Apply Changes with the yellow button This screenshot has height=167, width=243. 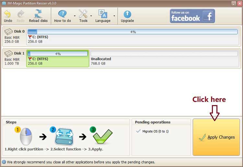point(216,137)
